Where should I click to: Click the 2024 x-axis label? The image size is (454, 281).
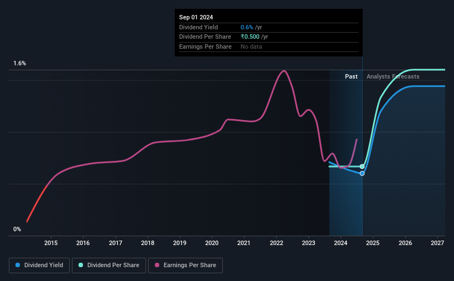pos(341,243)
